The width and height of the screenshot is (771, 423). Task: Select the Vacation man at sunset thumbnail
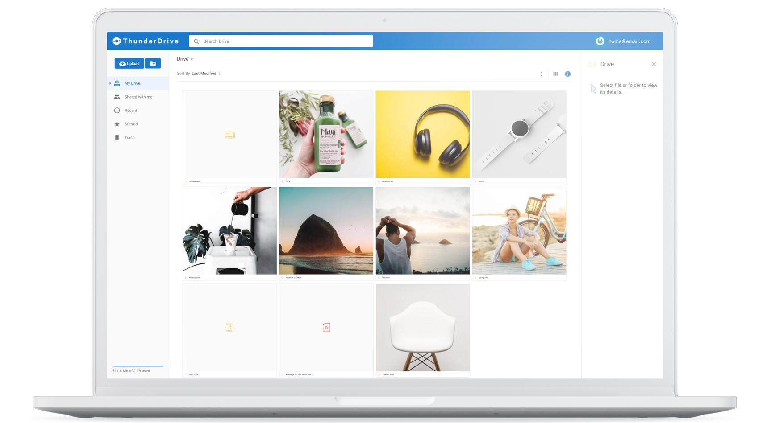point(423,230)
